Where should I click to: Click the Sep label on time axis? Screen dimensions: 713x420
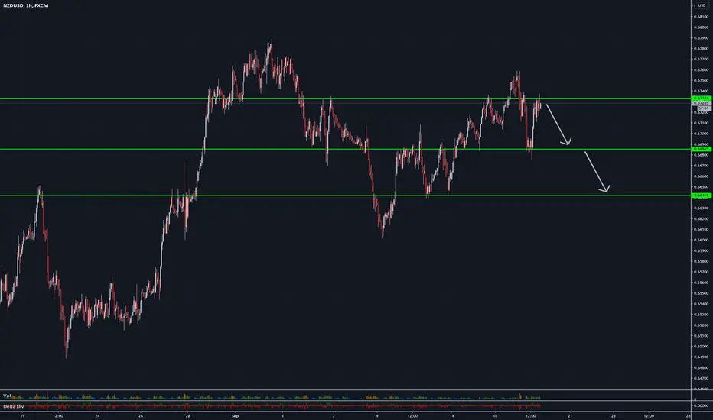235,416
